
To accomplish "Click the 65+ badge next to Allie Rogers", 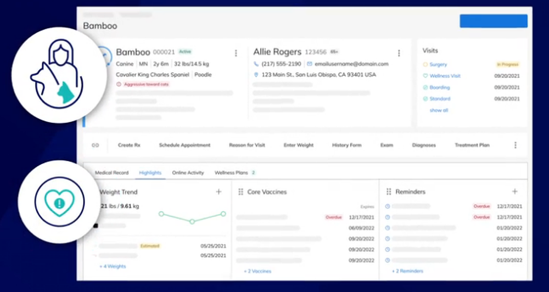I will 334,52.
